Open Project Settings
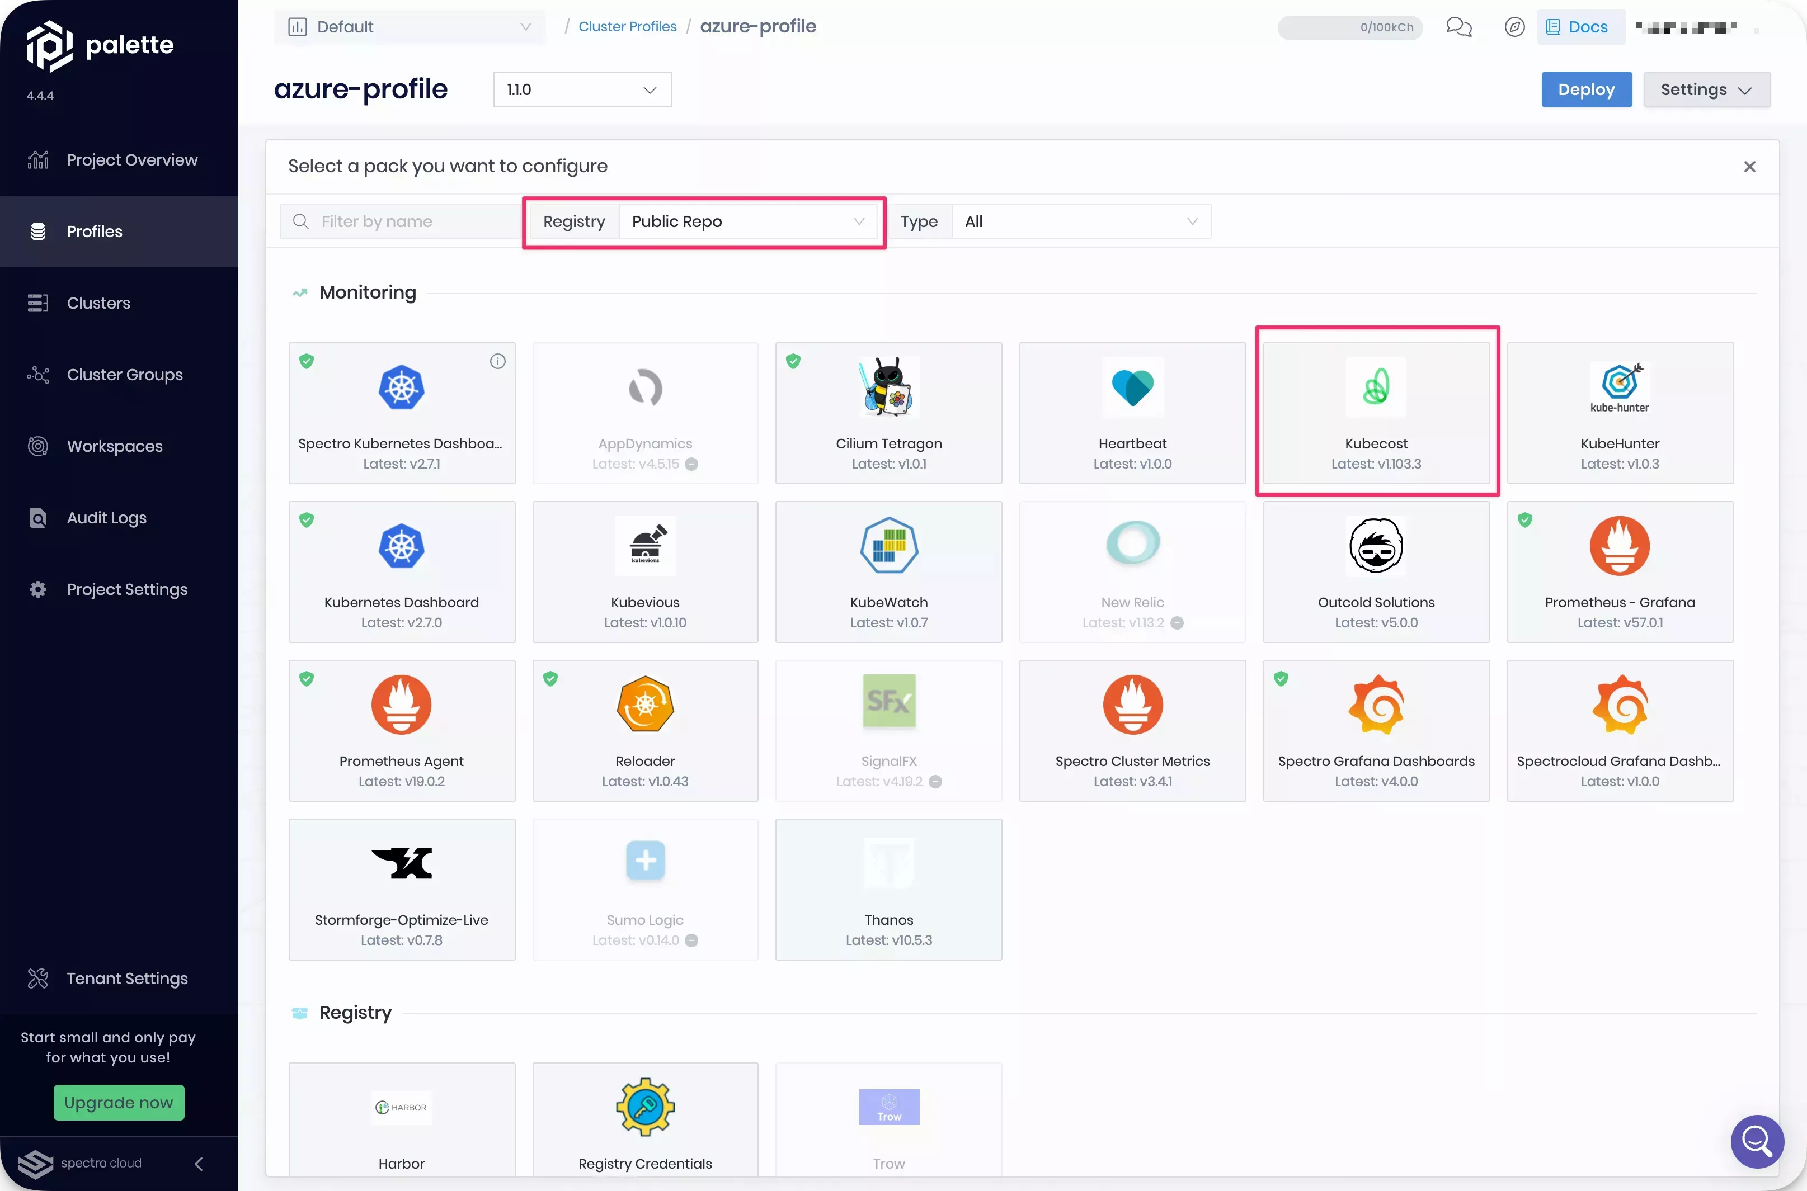This screenshot has height=1191, width=1807. 119,589
